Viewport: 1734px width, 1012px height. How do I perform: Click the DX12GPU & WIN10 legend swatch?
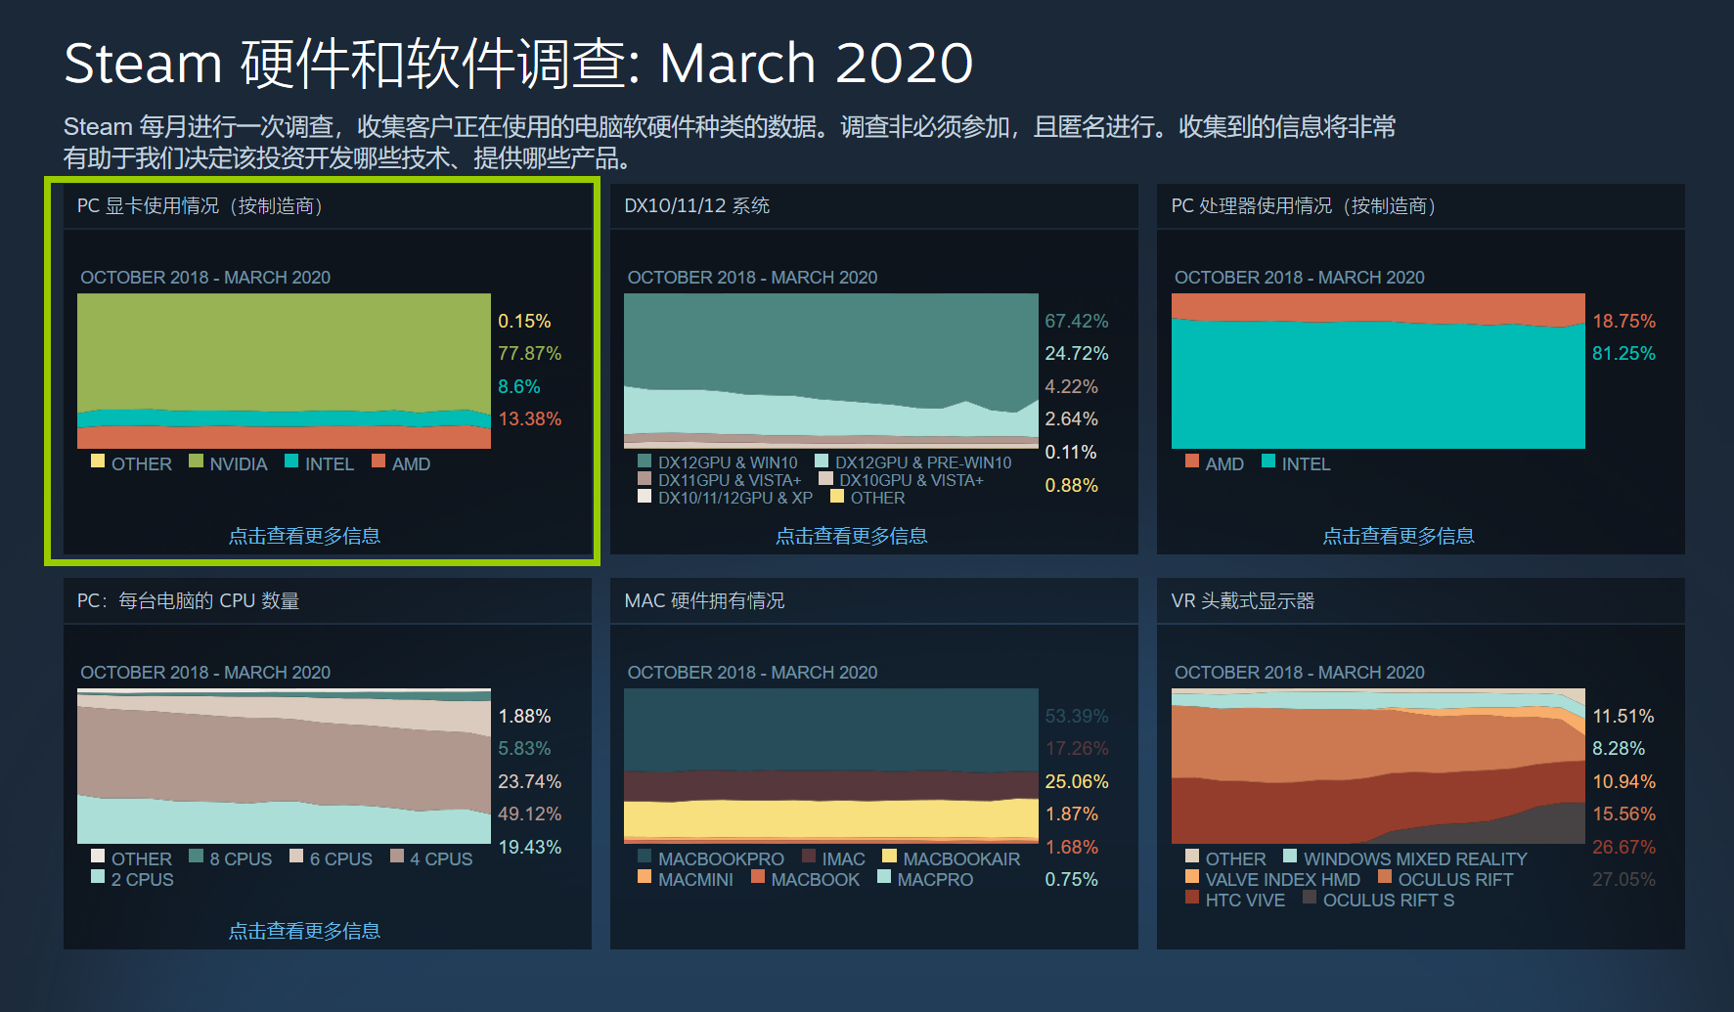(645, 462)
